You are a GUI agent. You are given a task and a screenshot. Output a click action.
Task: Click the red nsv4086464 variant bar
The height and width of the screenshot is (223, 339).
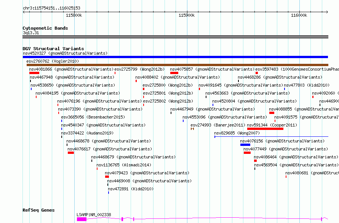[255, 161]
